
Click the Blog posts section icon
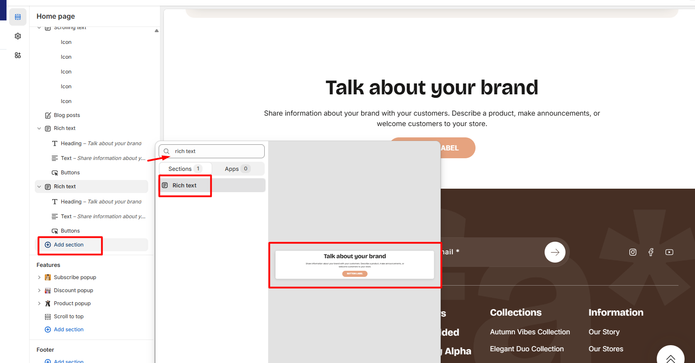(x=48, y=115)
